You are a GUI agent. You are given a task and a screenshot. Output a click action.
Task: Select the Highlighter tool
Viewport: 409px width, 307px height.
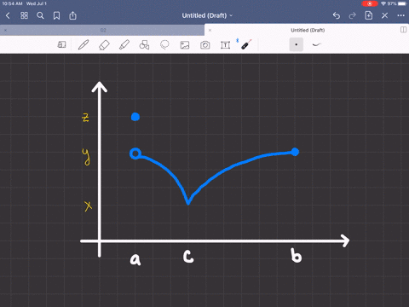[x=124, y=44]
